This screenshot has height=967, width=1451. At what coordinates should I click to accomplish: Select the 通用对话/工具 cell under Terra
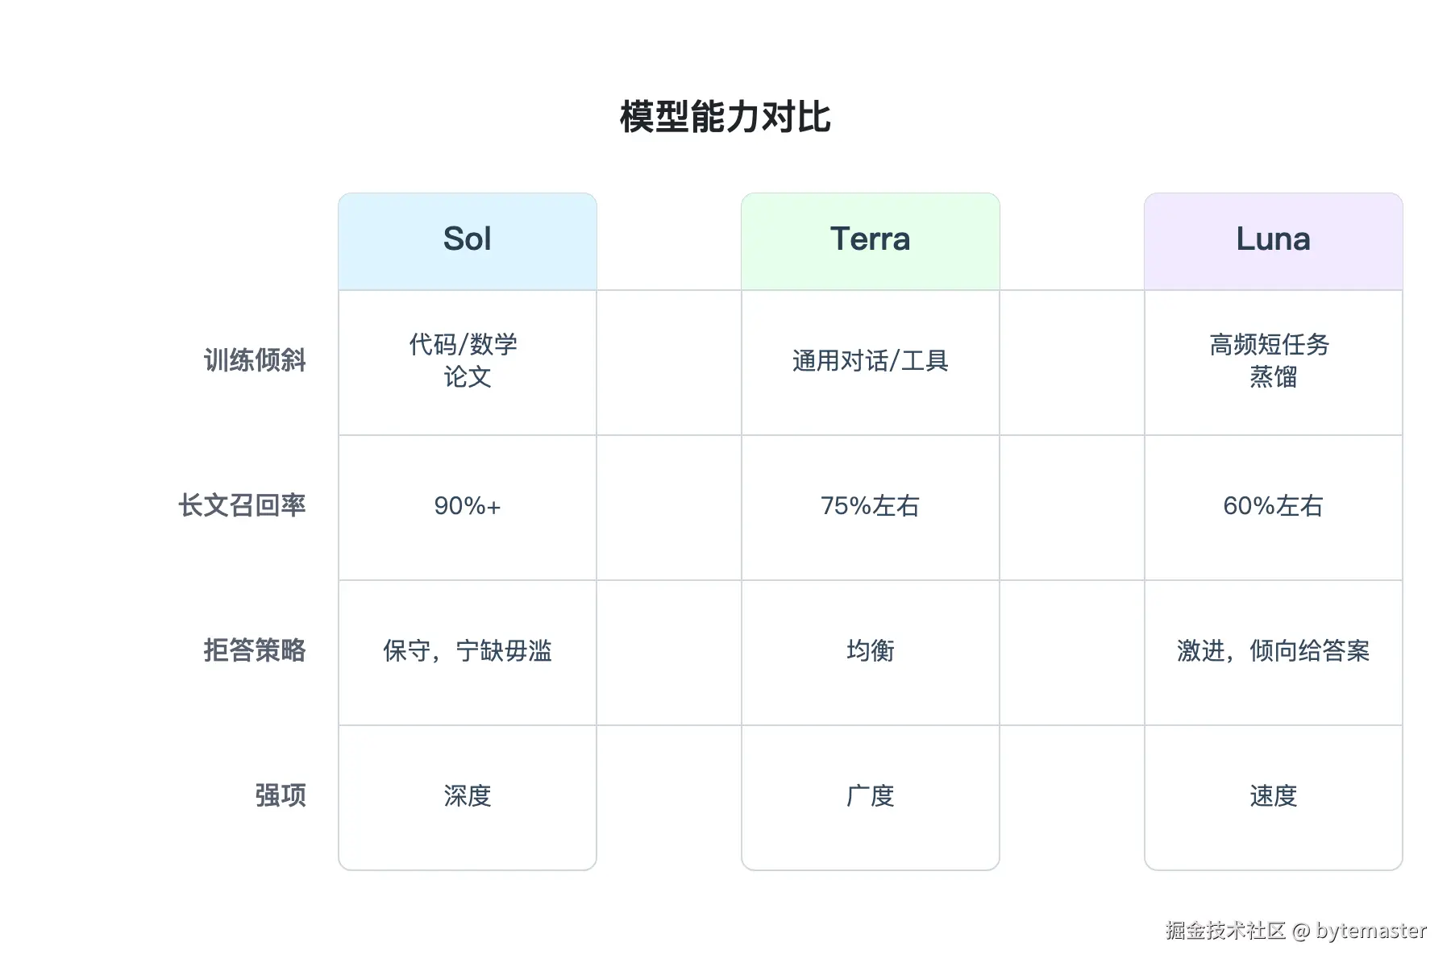[x=871, y=363]
